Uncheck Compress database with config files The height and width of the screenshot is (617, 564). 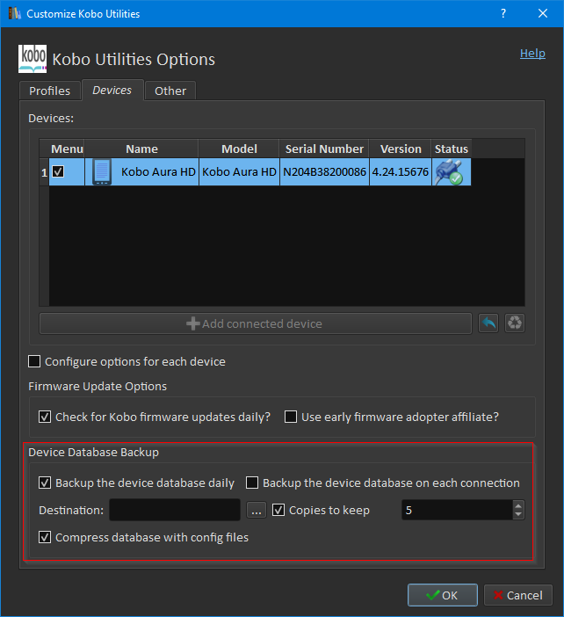45,537
